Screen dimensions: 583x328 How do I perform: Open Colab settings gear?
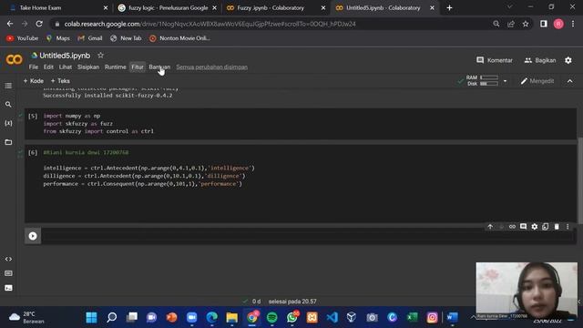point(568,60)
